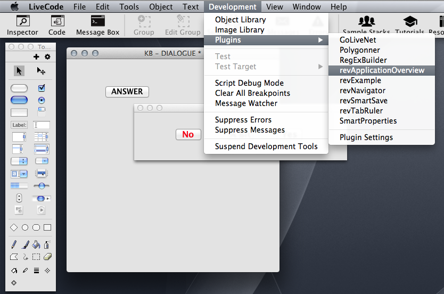
Task: Pick the text entry field object
Action: 42,125
